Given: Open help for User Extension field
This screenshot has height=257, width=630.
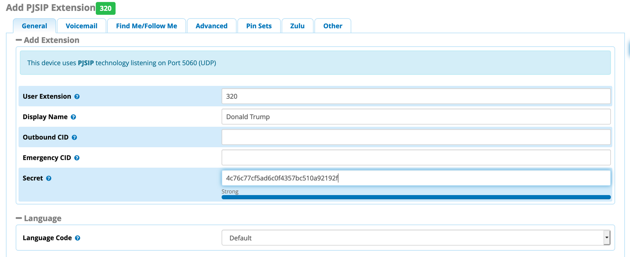Looking at the screenshot, I should (x=77, y=97).
